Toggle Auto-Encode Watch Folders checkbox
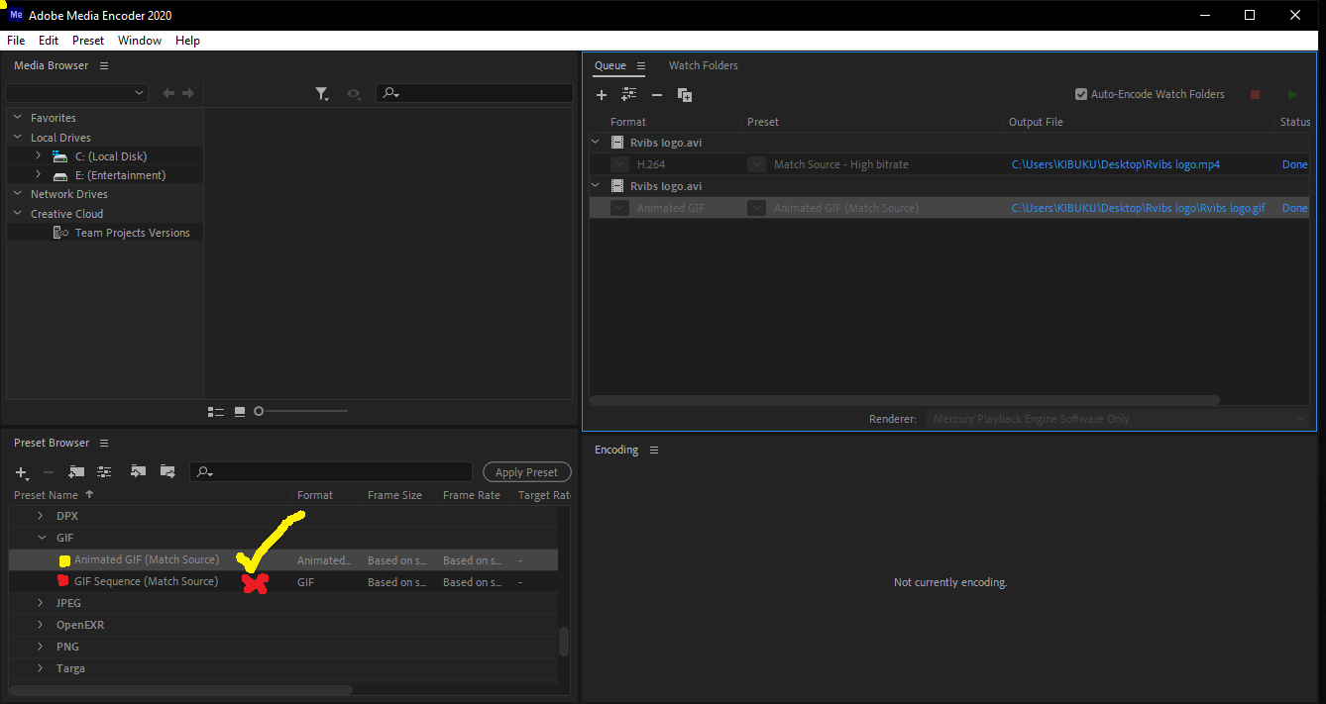This screenshot has width=1326, height=704. (x=1081, y=95)
